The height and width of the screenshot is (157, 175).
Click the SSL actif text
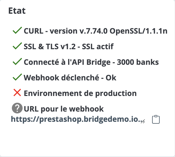[x=98, y=47]
